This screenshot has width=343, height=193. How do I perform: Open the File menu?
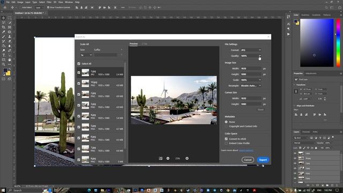(x=8, y=2)
